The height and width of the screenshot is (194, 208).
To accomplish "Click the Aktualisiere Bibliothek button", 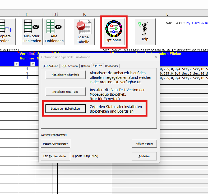I will (x=66, y=75).
